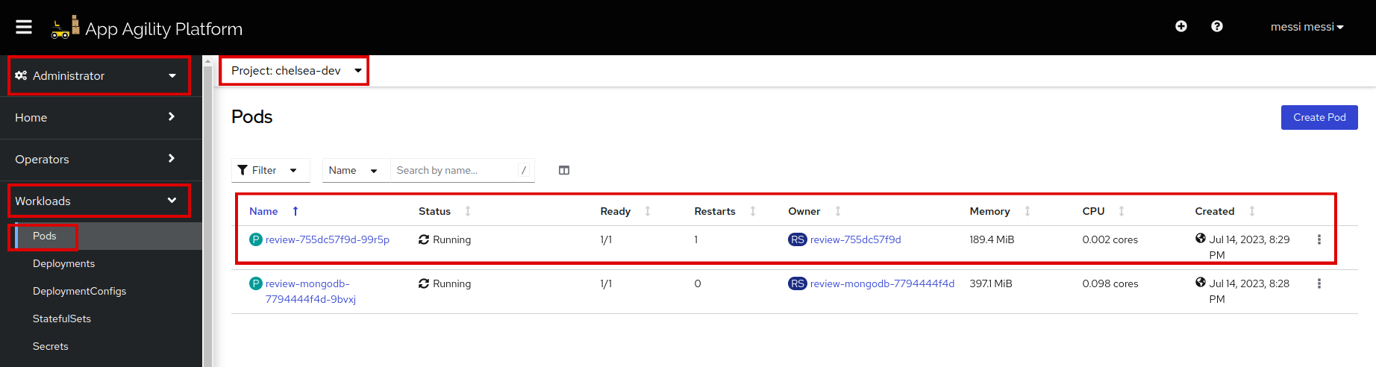Open kebab menu for review-755dc57f9d-99r5p pod

(1319, 239)
